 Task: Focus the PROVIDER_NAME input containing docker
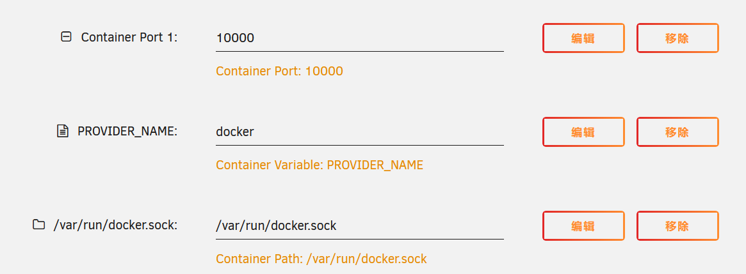coord(360,132)
